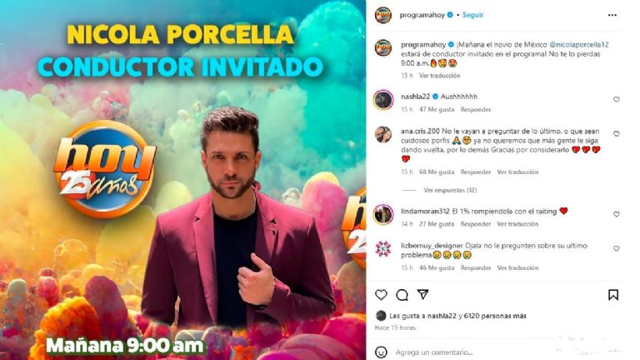Open the emoji picker smiley icon

pos(381,352)
